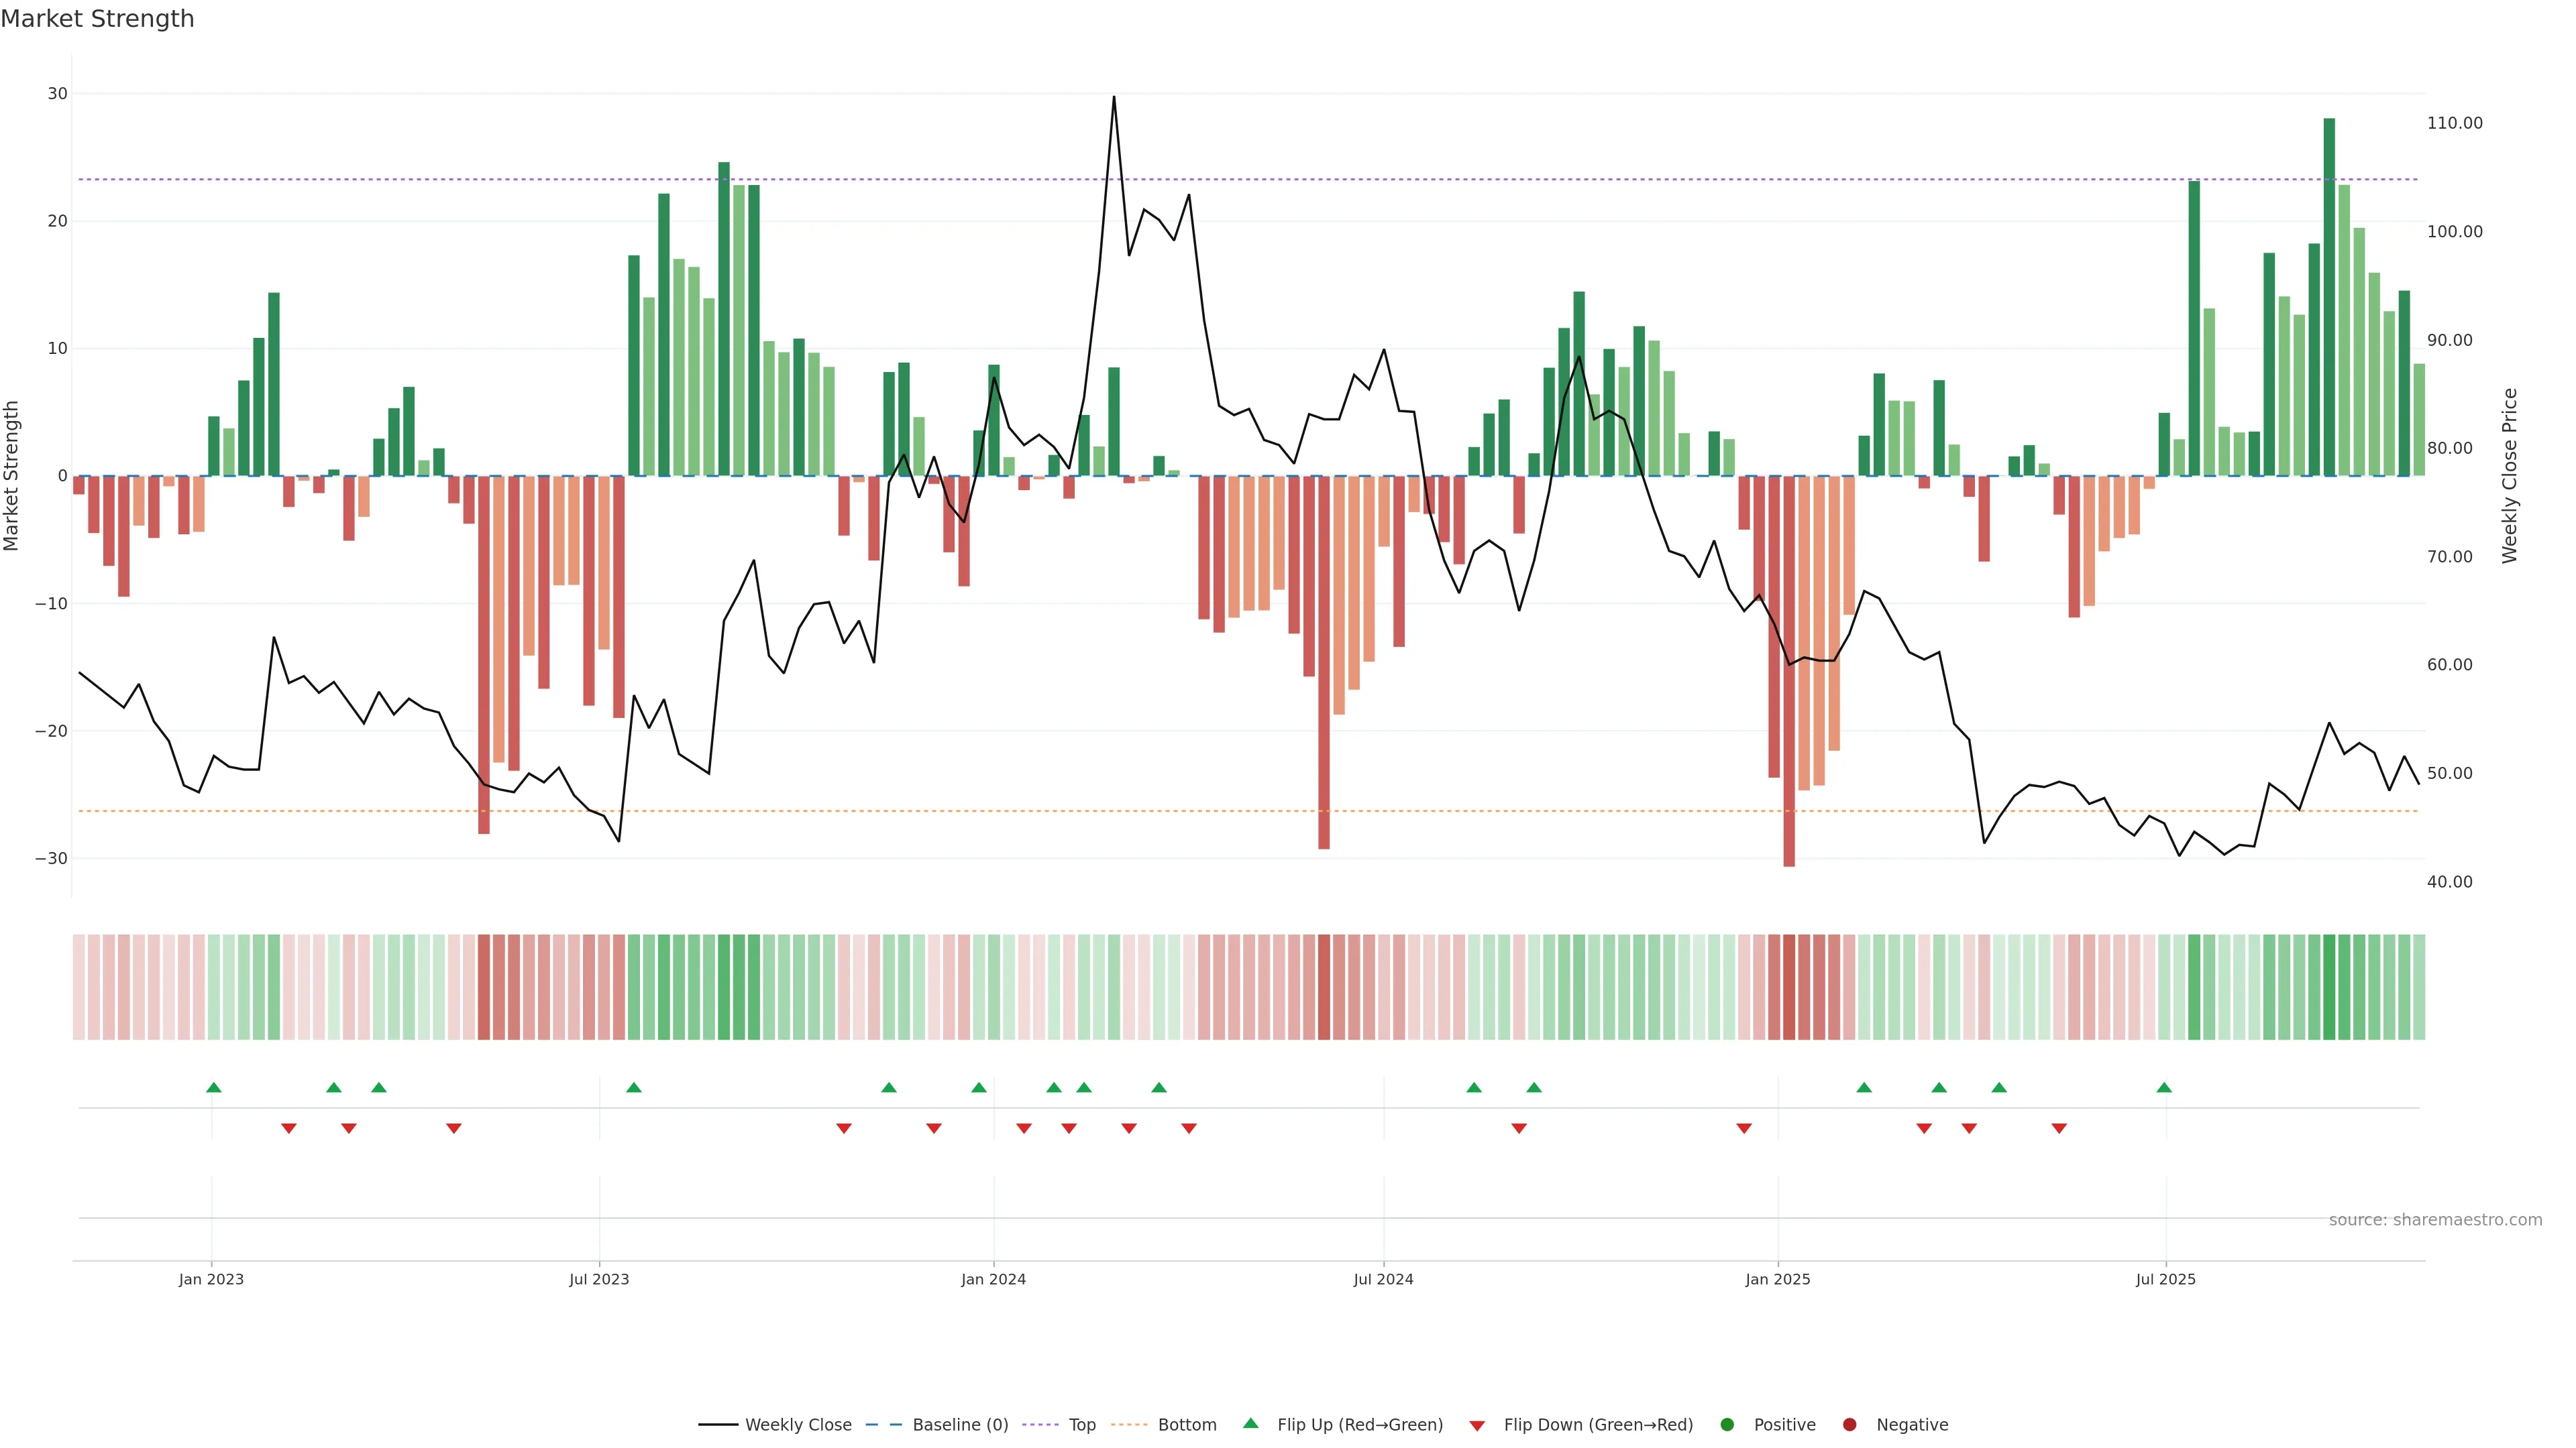The image size is (2576, 1448).
Task: Click the Positive green circle legend icon
Action: click(x=1727, y=1424)
